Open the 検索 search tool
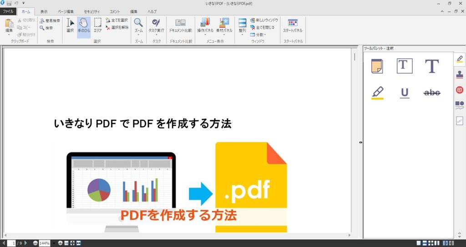The width and height of the screenshot is (466, 247). point(46,28)
